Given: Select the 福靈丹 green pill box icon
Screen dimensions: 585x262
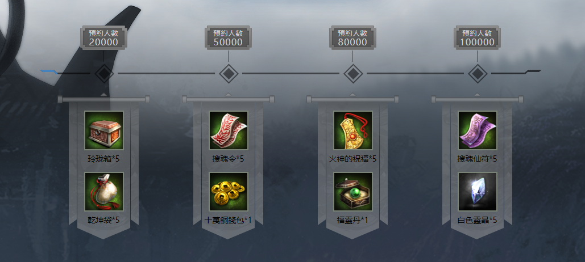Looking at the screenshot, I should click(352, 191).
